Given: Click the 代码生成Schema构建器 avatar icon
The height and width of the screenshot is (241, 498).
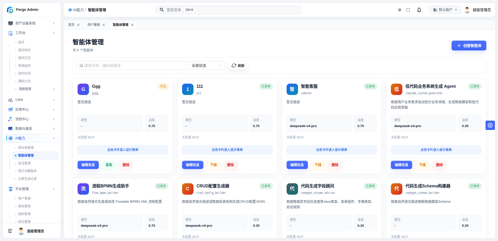Looking at the screenshot, I should 397,189.
